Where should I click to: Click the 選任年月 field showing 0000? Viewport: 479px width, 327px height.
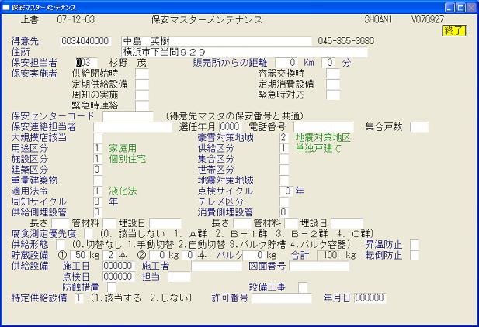[230, 127]
